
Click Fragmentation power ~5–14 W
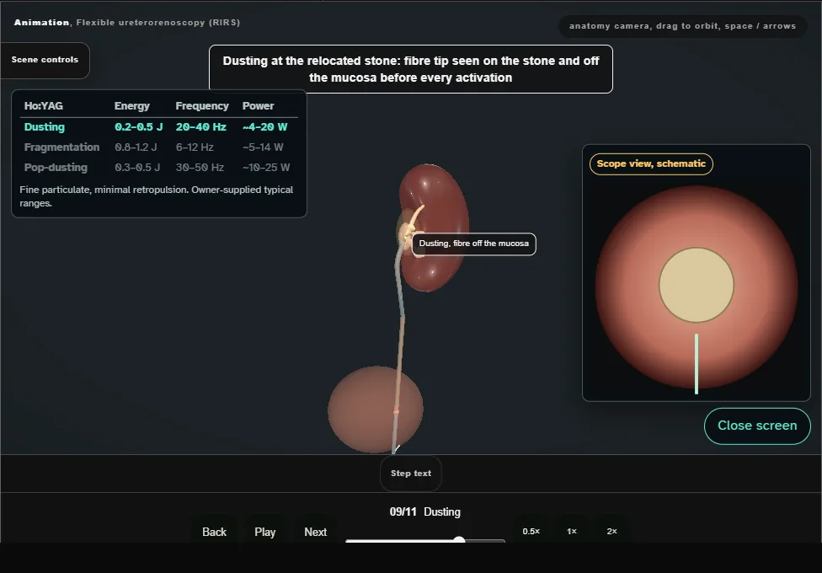click(263, 147)
